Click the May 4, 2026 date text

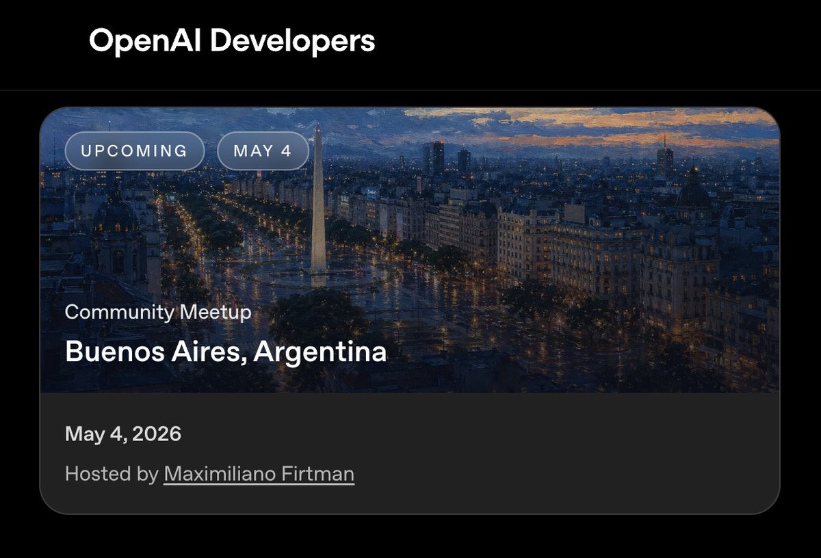click(x=123, y=434)
